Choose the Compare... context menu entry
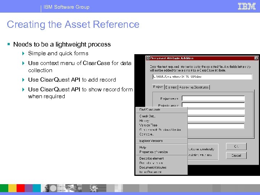 [x=161, y=134]
